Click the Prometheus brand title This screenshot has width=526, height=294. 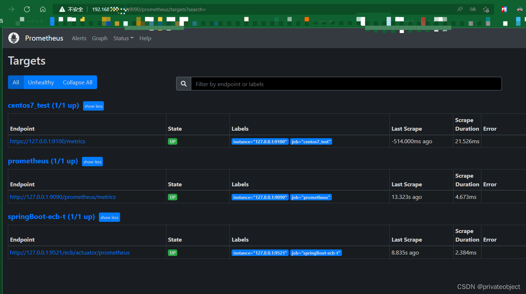[x=44, y=38]
